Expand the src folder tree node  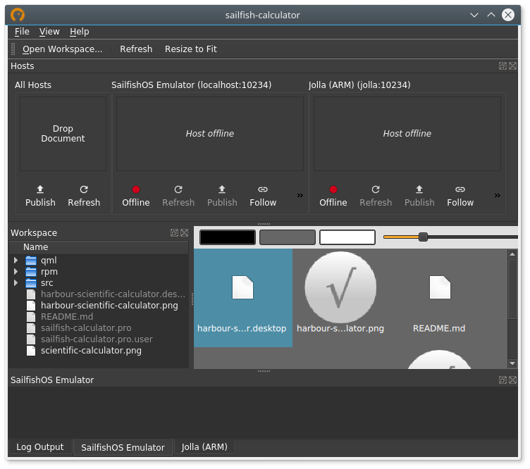tap(16, 283)
